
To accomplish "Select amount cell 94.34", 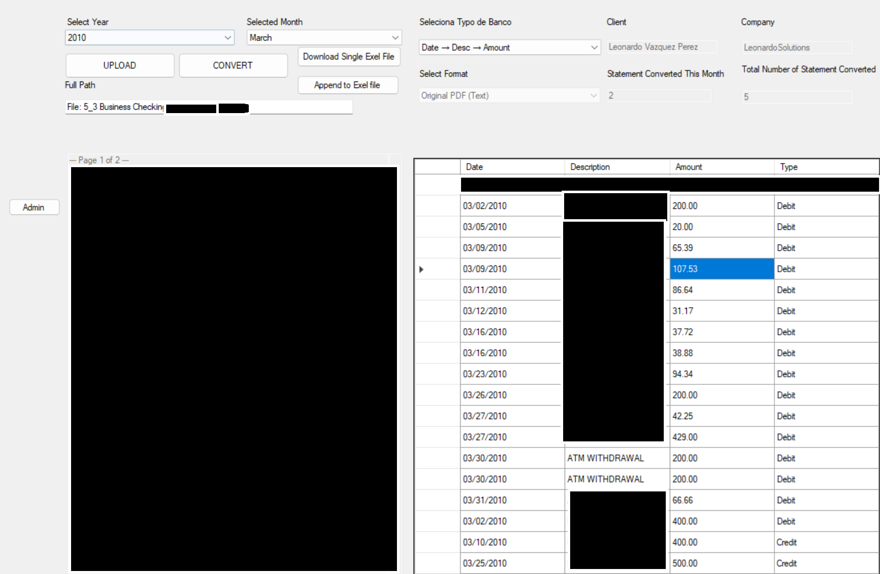I will pyautogui.click(x=722, y=374).
